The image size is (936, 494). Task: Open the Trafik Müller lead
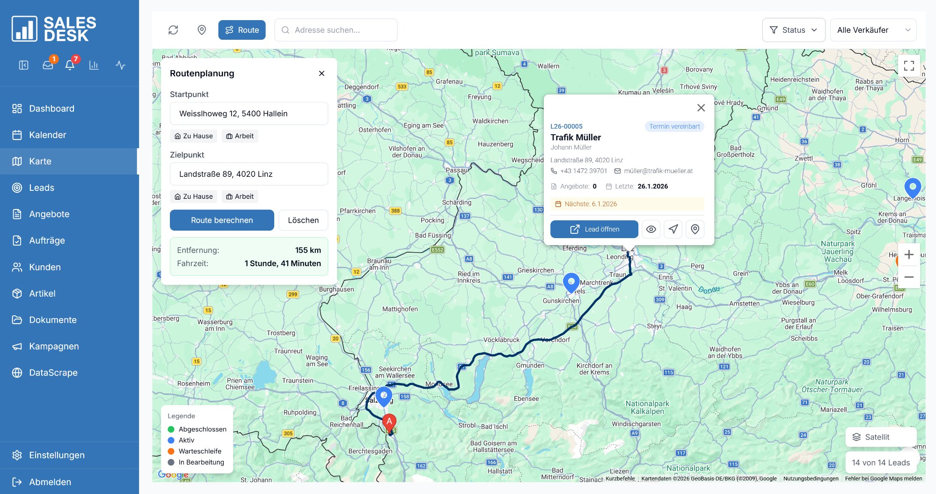(x=594, y=229)
